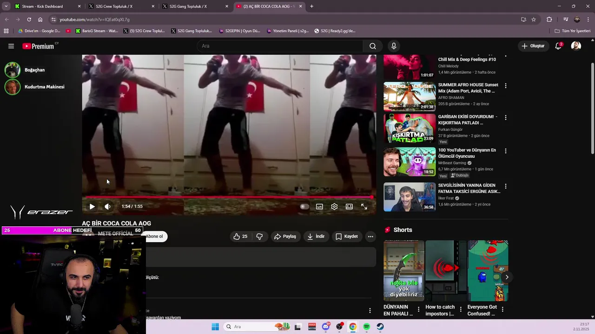The width and height of the screenshot is (595, 334).
Task: Open options for Chill Mix & Deep Feelings video
Action: coord(505,57)
